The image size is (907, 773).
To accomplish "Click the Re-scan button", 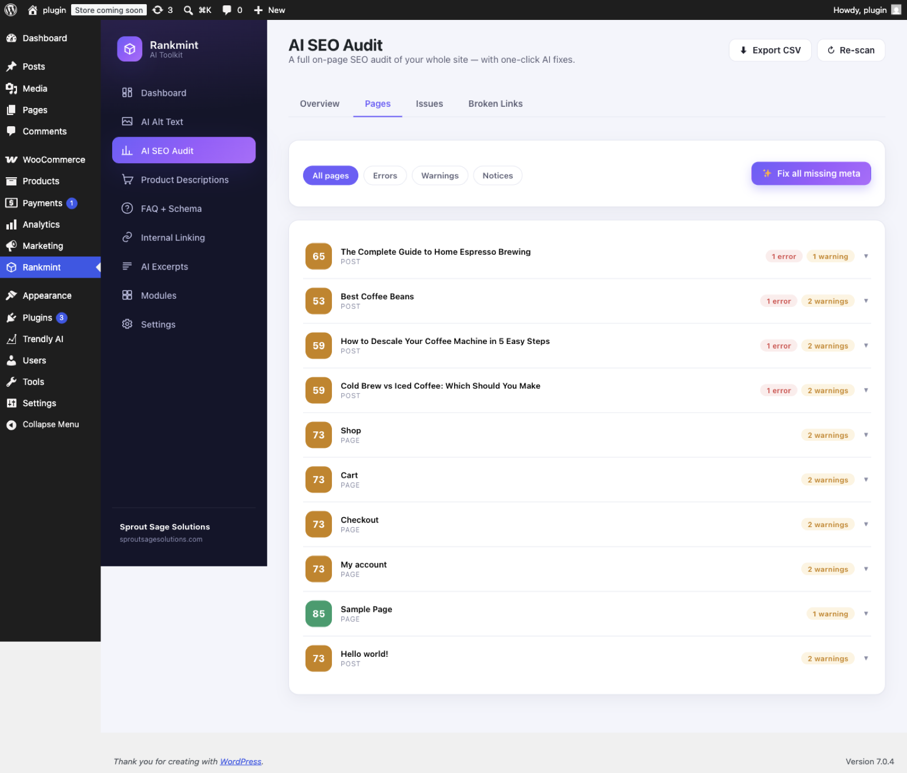I will point(851,50).
